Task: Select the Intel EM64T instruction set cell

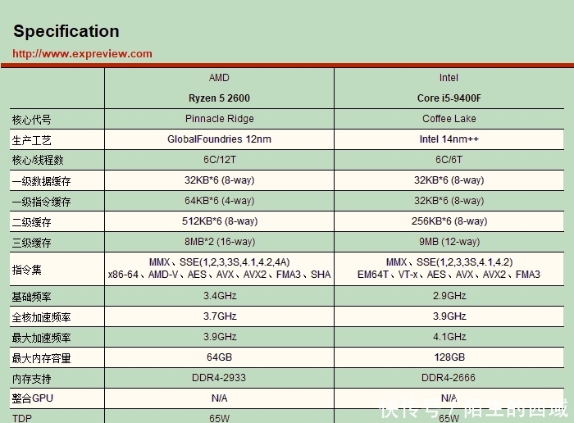Action: [449, 269]
